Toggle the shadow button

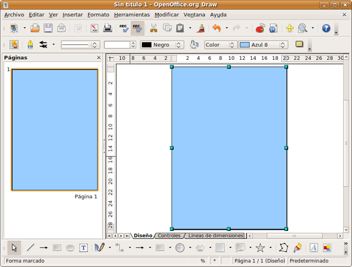click(300, 44)
